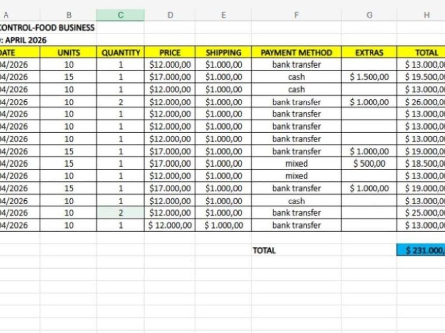This screenshot has height=333, width=445.
Task: Click price $17.000,00 in the $ 19.500,00 row
Action: pos(170,77)
